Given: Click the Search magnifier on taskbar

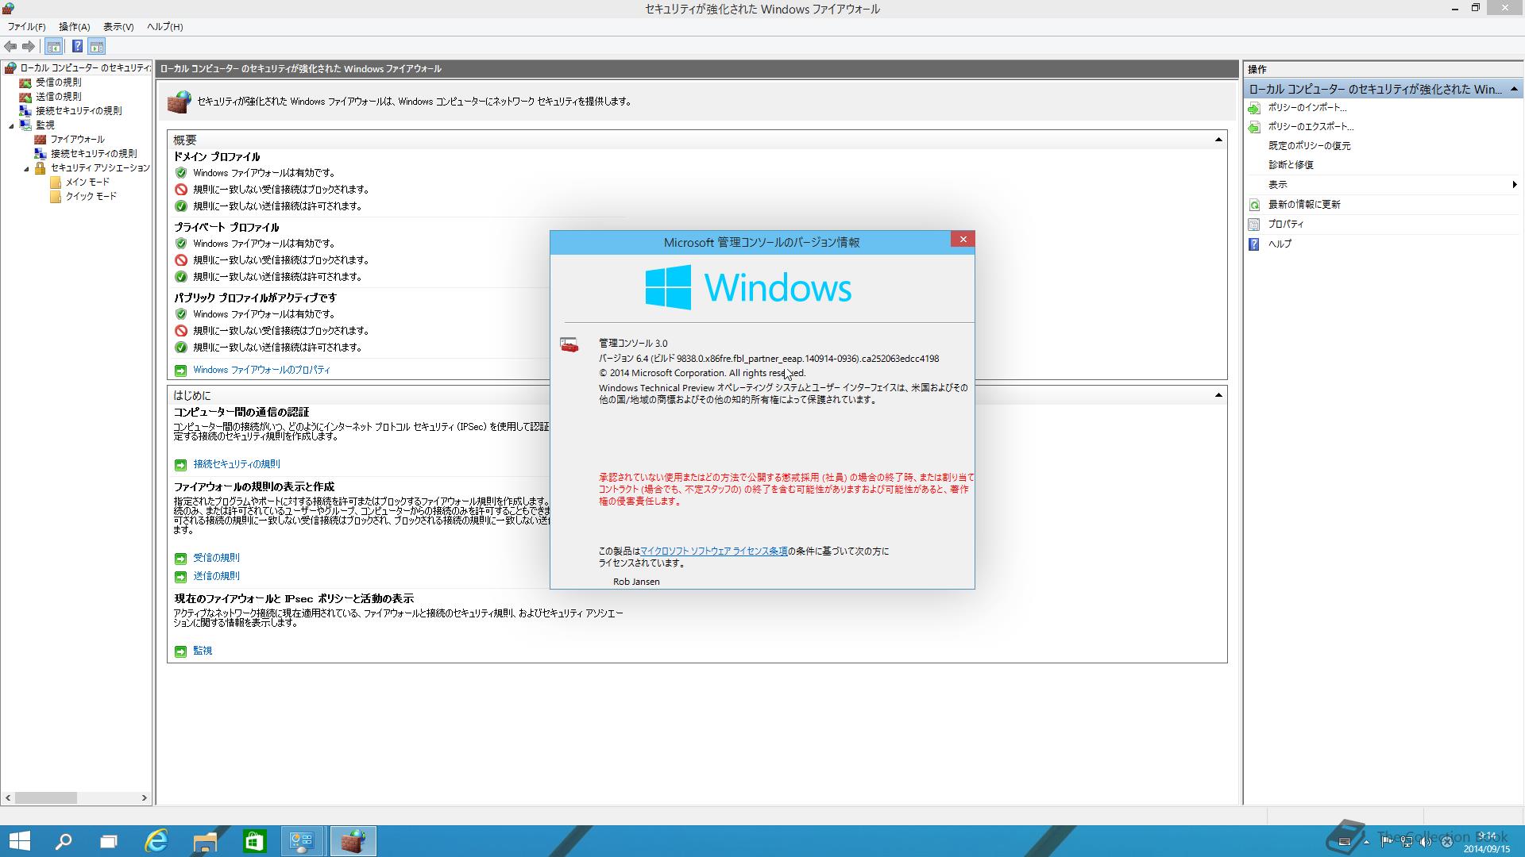Looking at the screenshot, I should pos(63,841).
